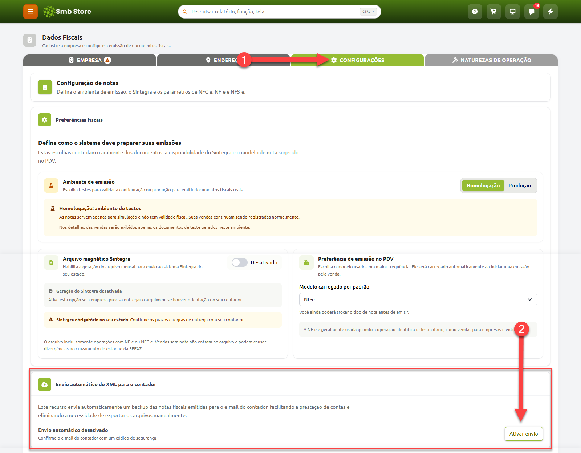Click the Configuração de notas document icon
This screenshot has height=453, width=581.
coord(45,87)
